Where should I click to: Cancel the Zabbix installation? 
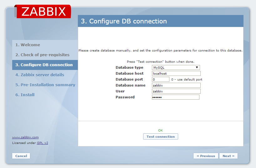point(21,156)
